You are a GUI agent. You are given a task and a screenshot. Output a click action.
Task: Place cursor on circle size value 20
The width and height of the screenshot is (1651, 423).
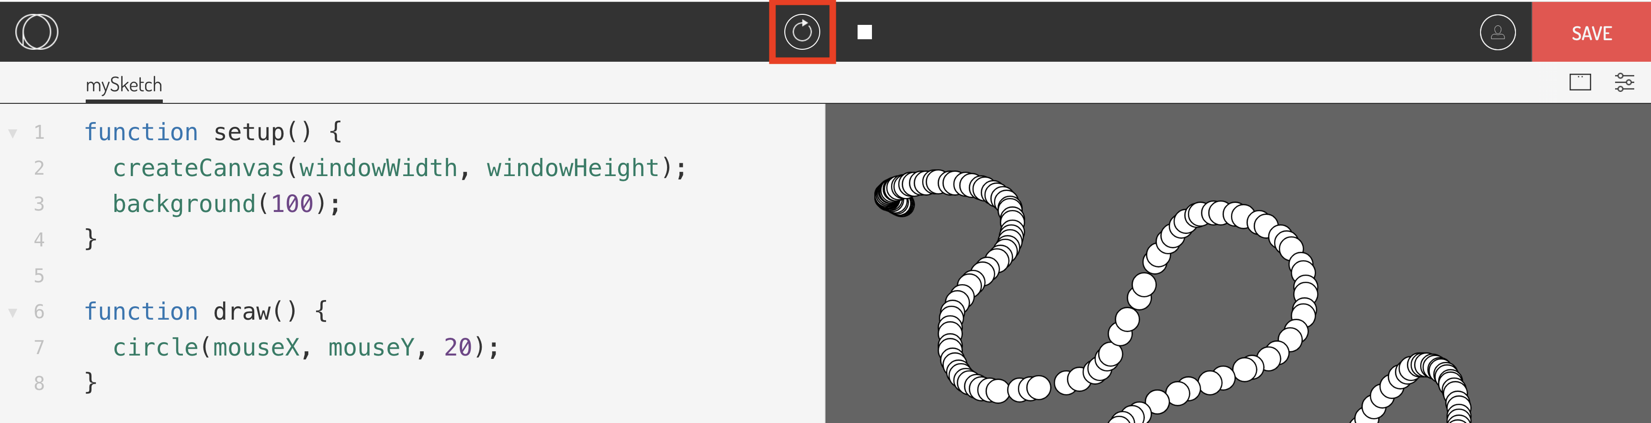[458, 347]
